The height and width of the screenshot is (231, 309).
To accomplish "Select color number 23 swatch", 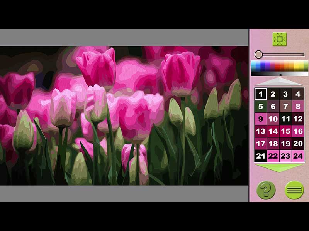I will point(285,156).
